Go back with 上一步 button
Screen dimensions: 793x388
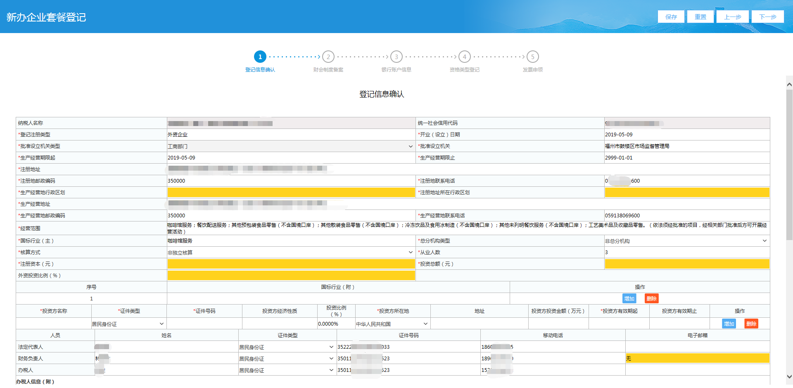click(x=732, y=17)
